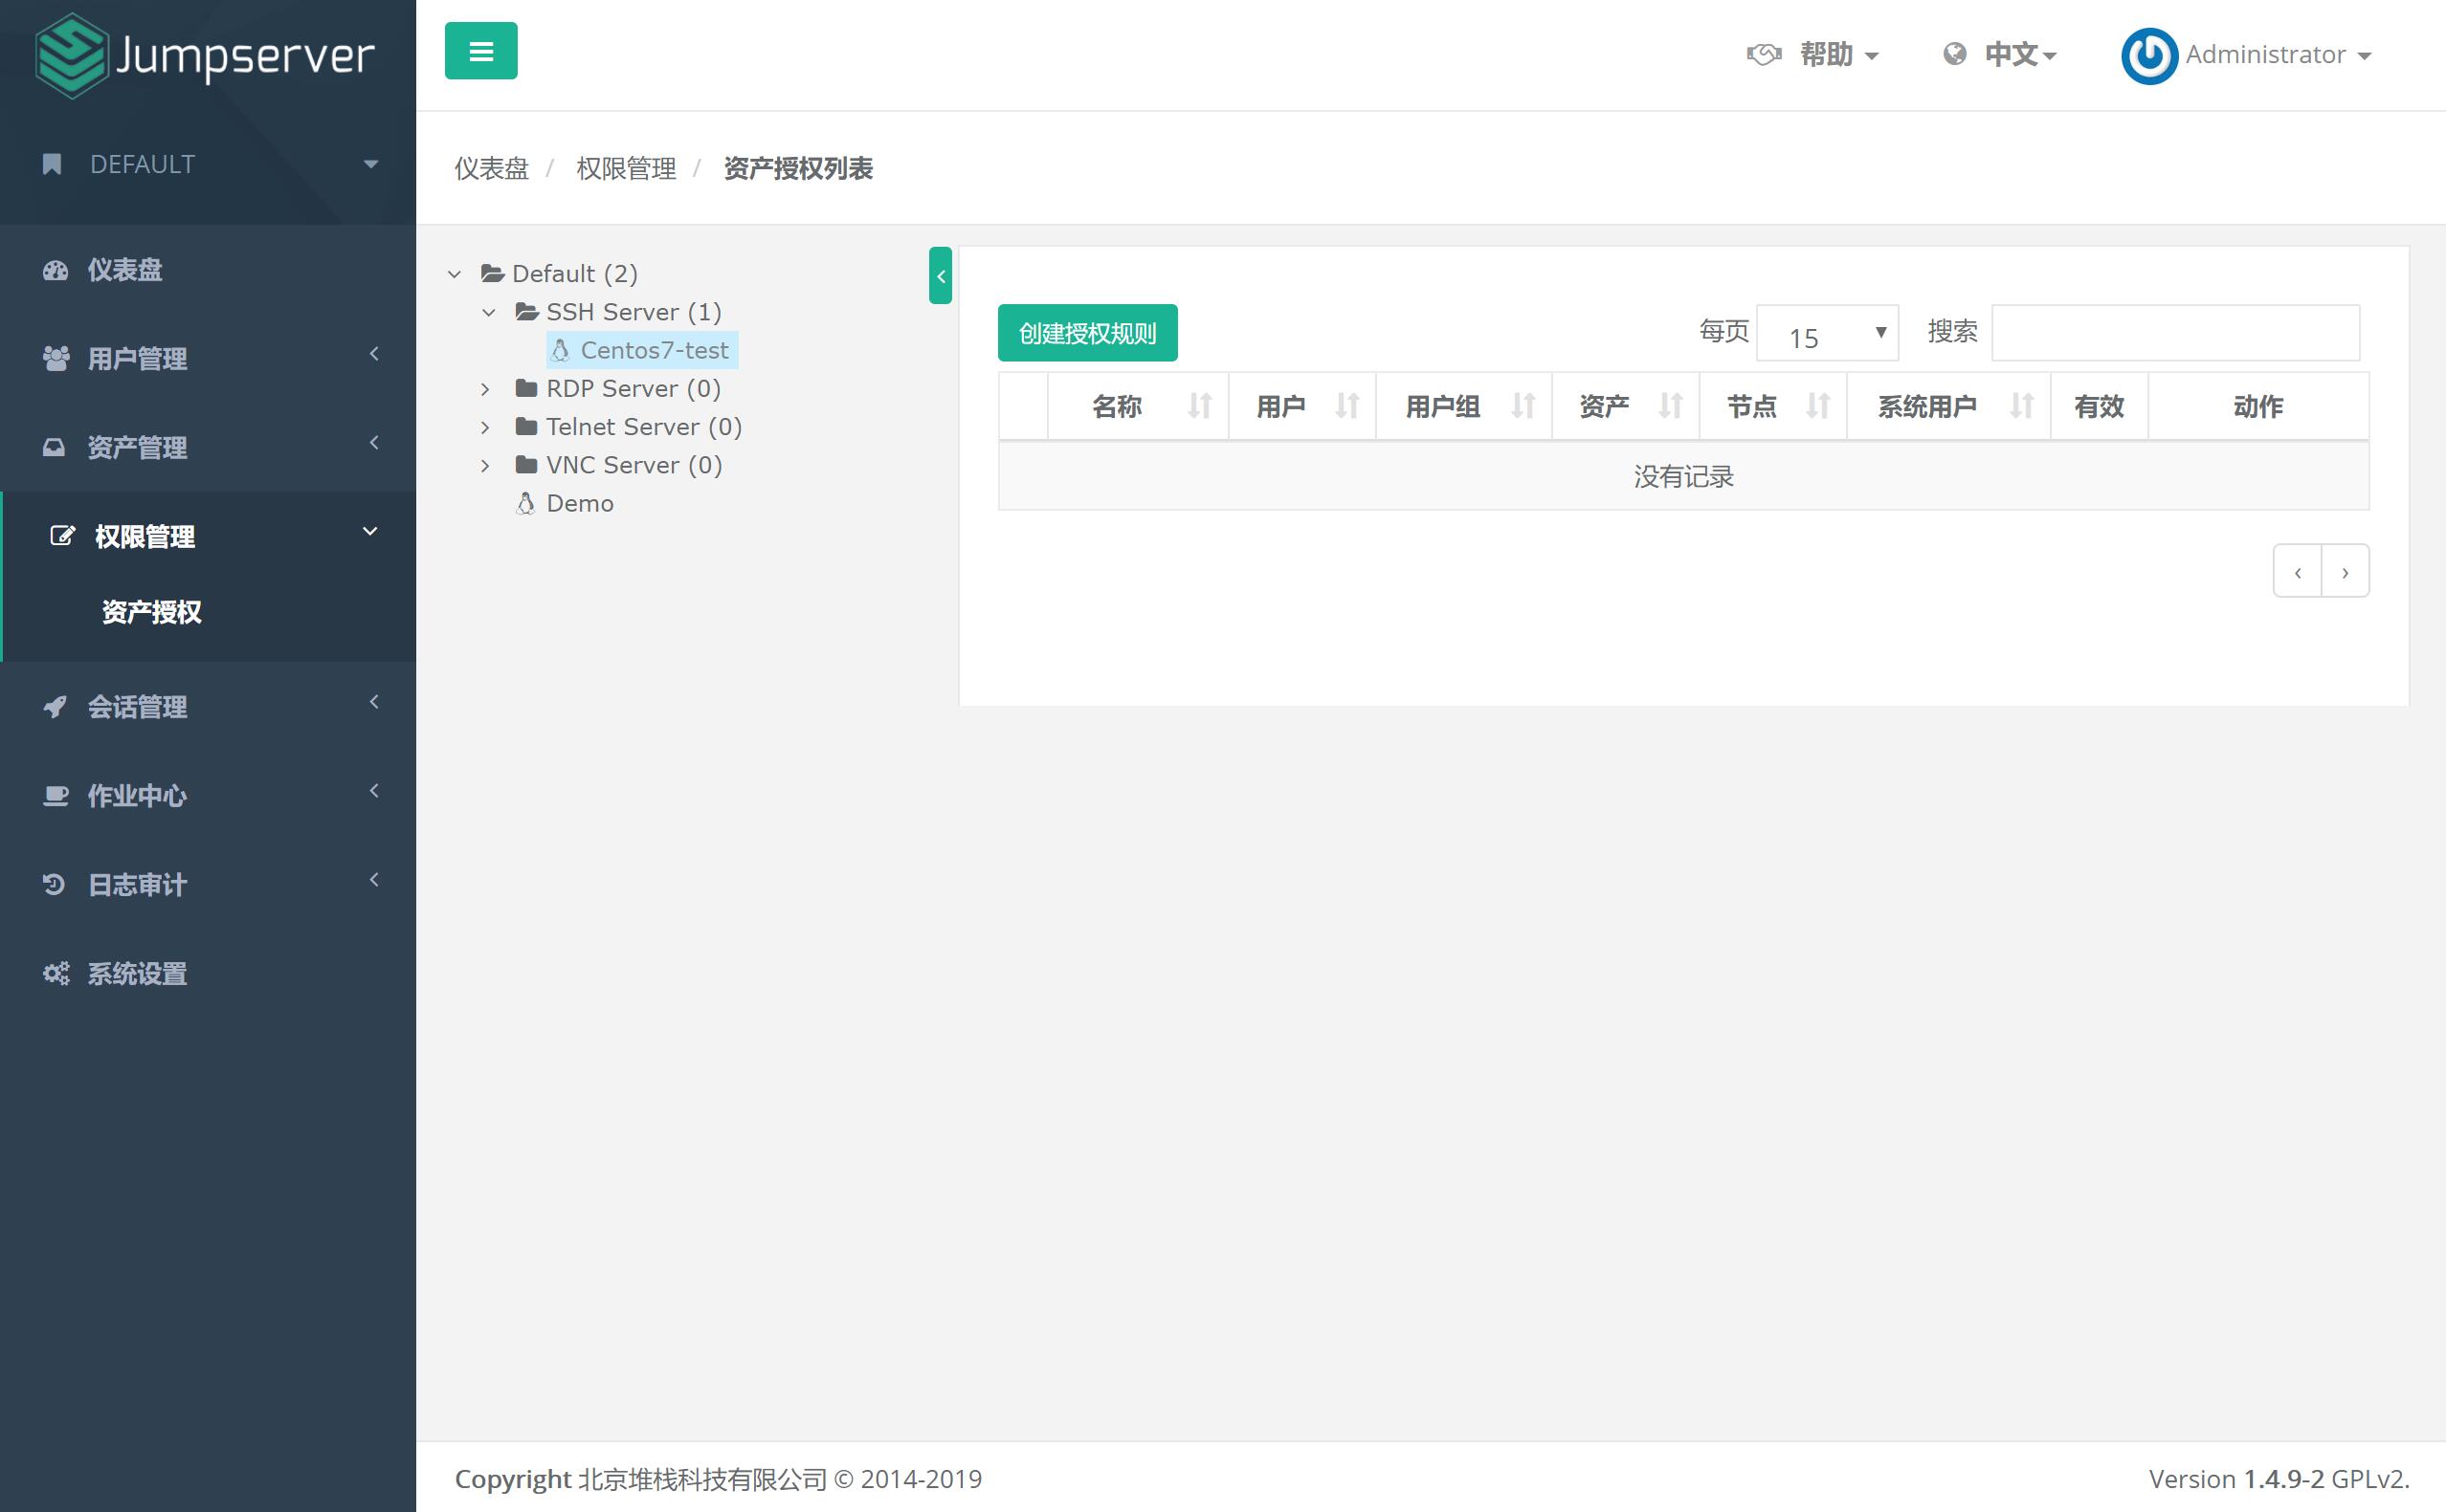Sort table by 用户 column
This screenshot has width=2446, height=1512.
point(1302,406)
